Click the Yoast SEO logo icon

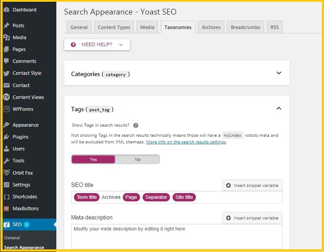coord(7,225)
